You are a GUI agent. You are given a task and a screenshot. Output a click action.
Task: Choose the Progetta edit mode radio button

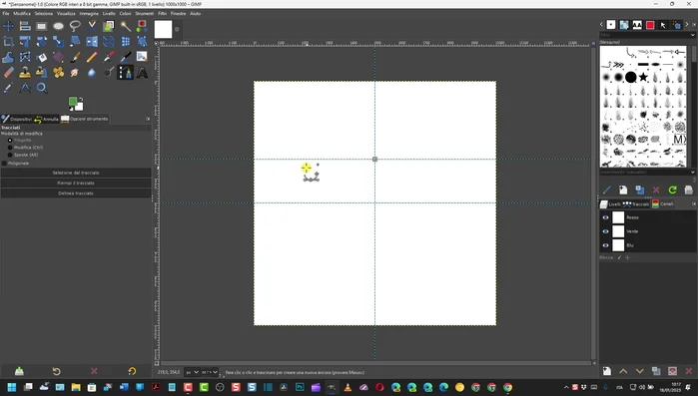point(10,140)
